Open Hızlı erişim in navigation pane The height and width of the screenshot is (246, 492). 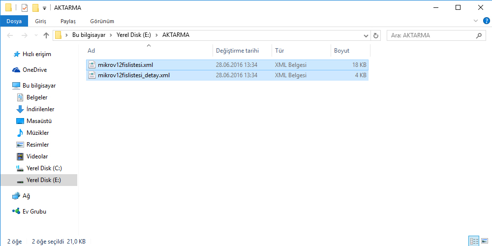(37, 54)
